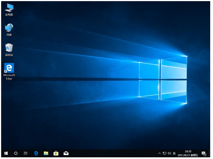The height and width of the screenshot is (159, 213).
Task: Open File Explorer from the taskbar
Action: tap(46, 153)
